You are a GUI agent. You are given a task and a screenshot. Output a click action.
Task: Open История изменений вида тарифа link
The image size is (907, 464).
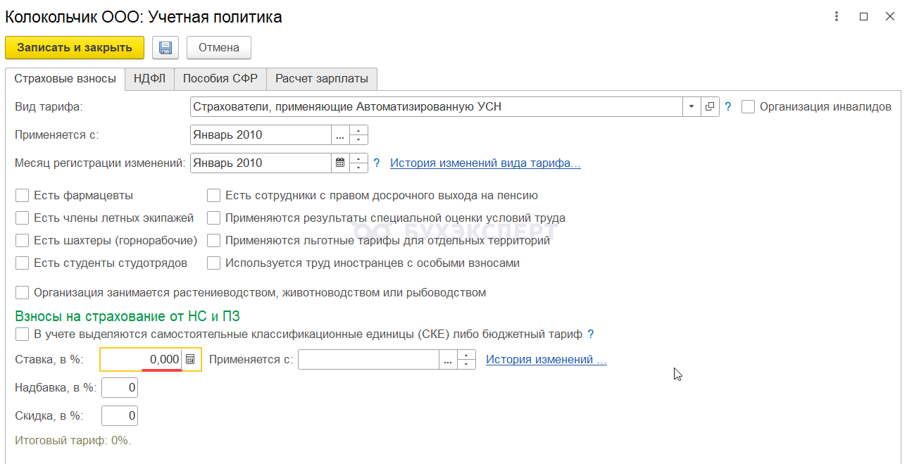pyautogui.click(x=485, y=163)
